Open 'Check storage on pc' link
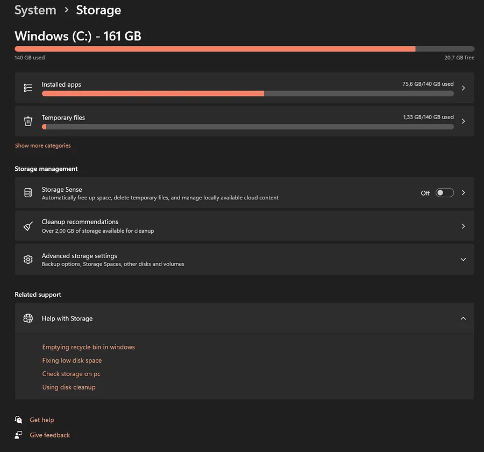 tap(72, 374)
